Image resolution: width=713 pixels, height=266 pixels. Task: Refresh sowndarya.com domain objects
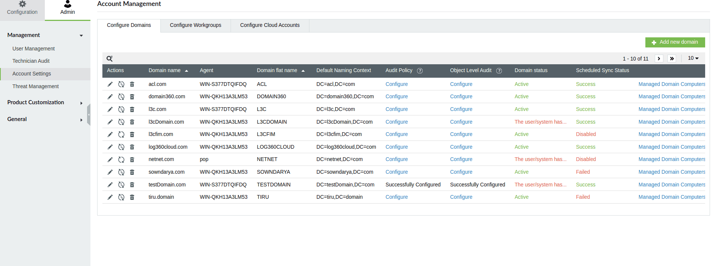(121, 172)
